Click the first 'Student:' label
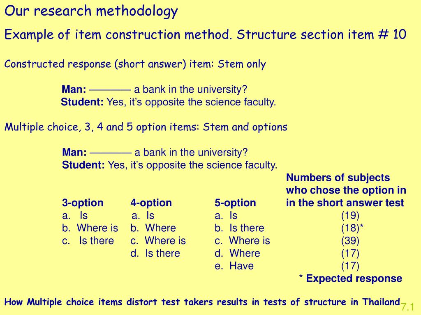 click(x=82, y=102)
